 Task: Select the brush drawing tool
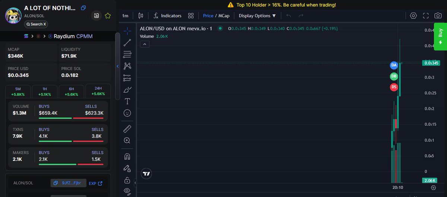[x=127, y=90]
